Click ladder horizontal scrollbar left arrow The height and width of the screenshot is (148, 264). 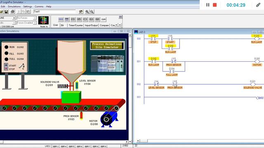(x=138, y=141)
